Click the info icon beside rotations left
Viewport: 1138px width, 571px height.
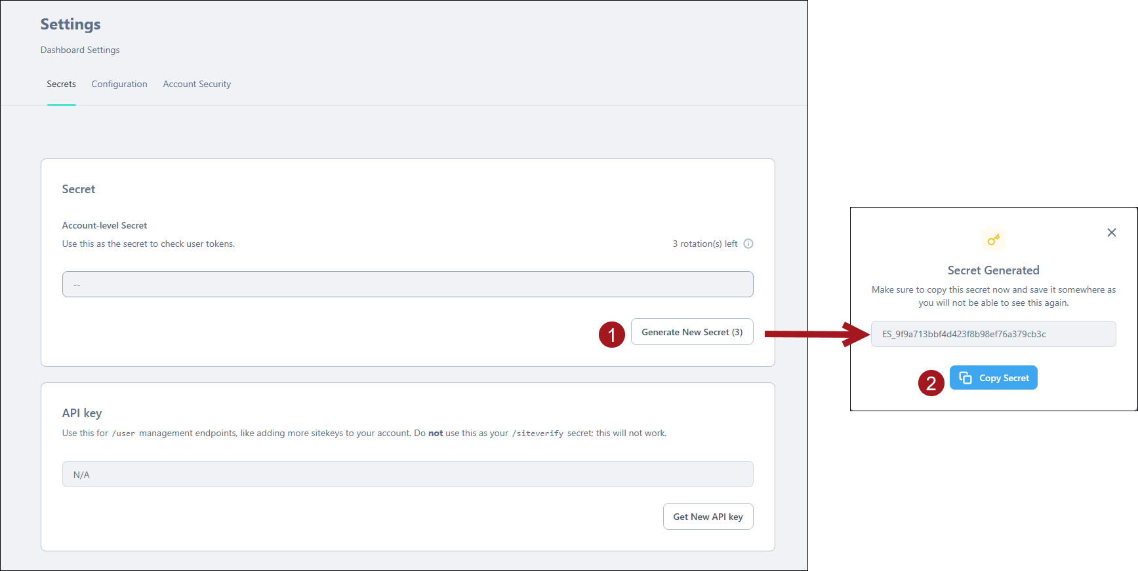click(x=748, y=244)
